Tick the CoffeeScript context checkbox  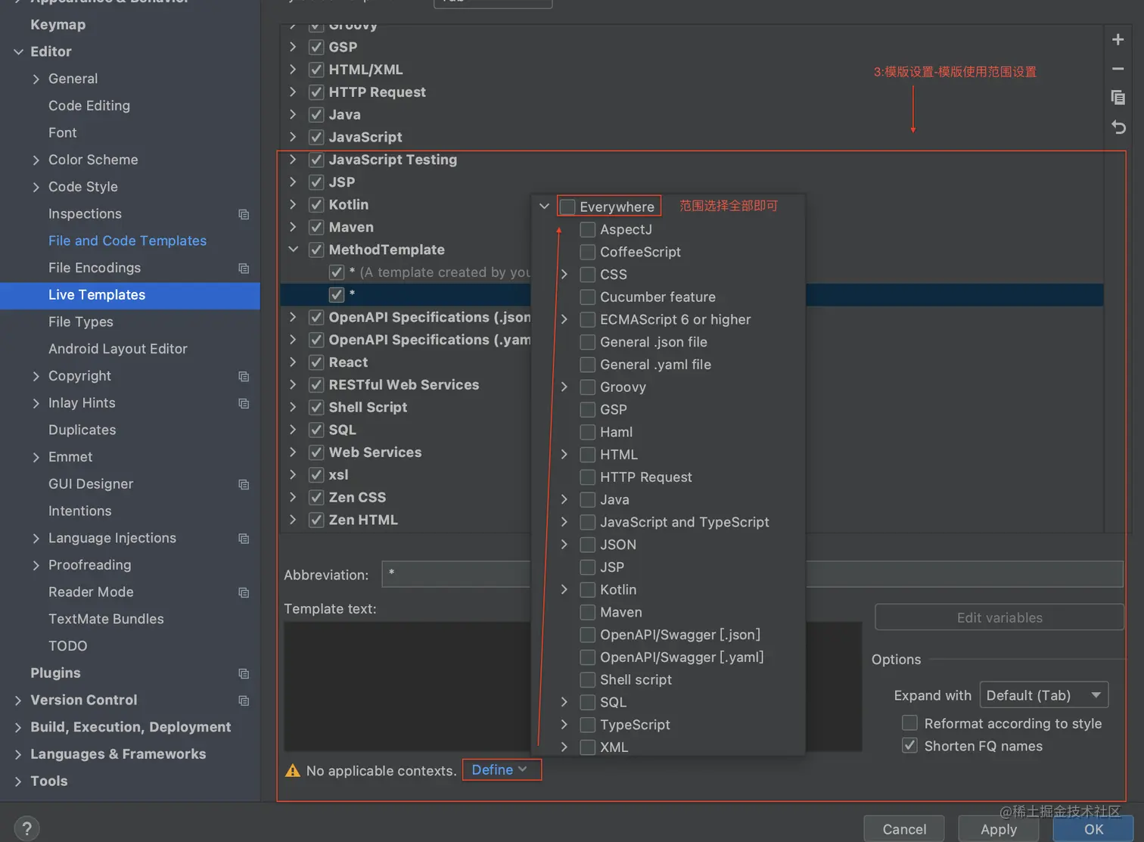point(587,252)
